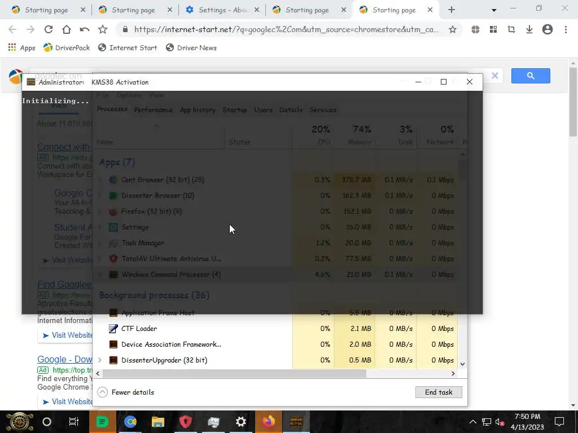This screenshot has height=433, width=578.
Task: Click Visit Website under Internet Information ad
Action: [68, 335]
